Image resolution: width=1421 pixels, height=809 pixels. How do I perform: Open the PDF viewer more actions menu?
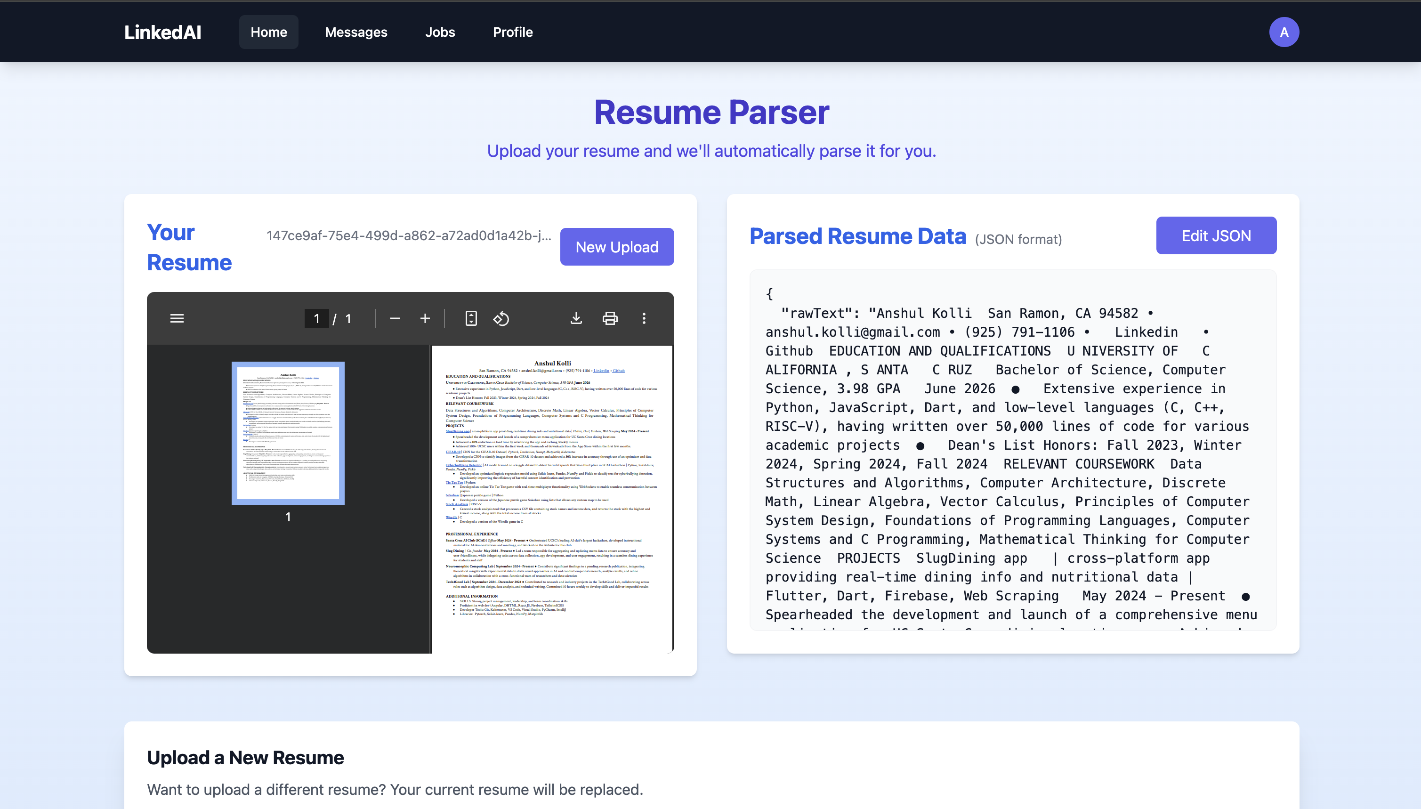click(644, 318)
